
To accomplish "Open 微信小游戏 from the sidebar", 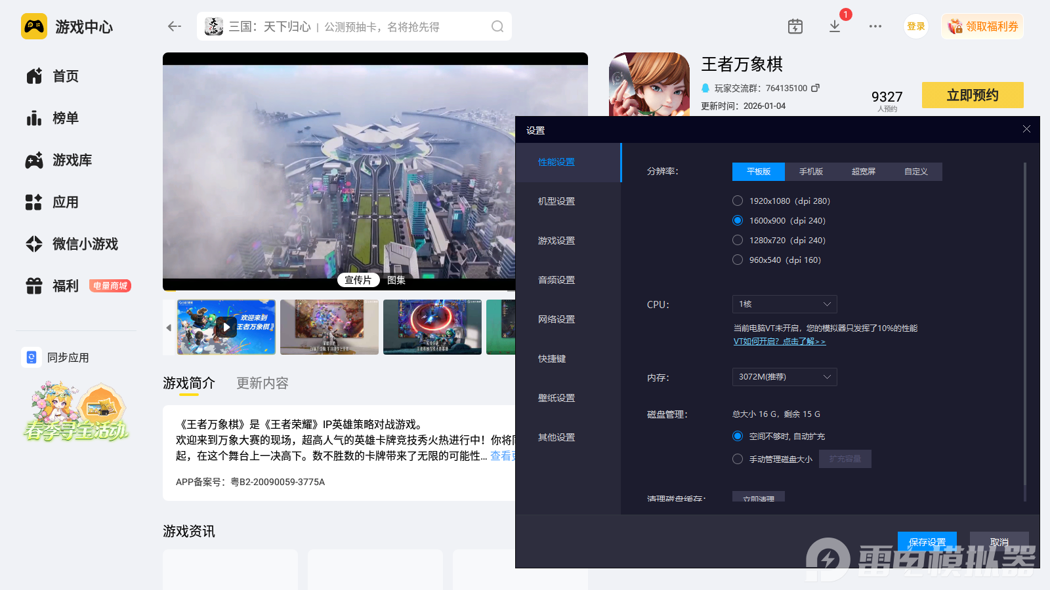I will pos(72,244).
